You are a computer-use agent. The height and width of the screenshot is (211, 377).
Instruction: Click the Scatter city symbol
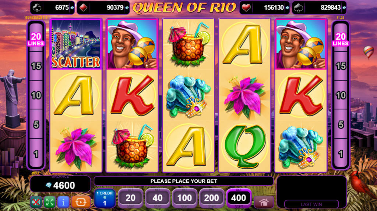tap(76, 44)
